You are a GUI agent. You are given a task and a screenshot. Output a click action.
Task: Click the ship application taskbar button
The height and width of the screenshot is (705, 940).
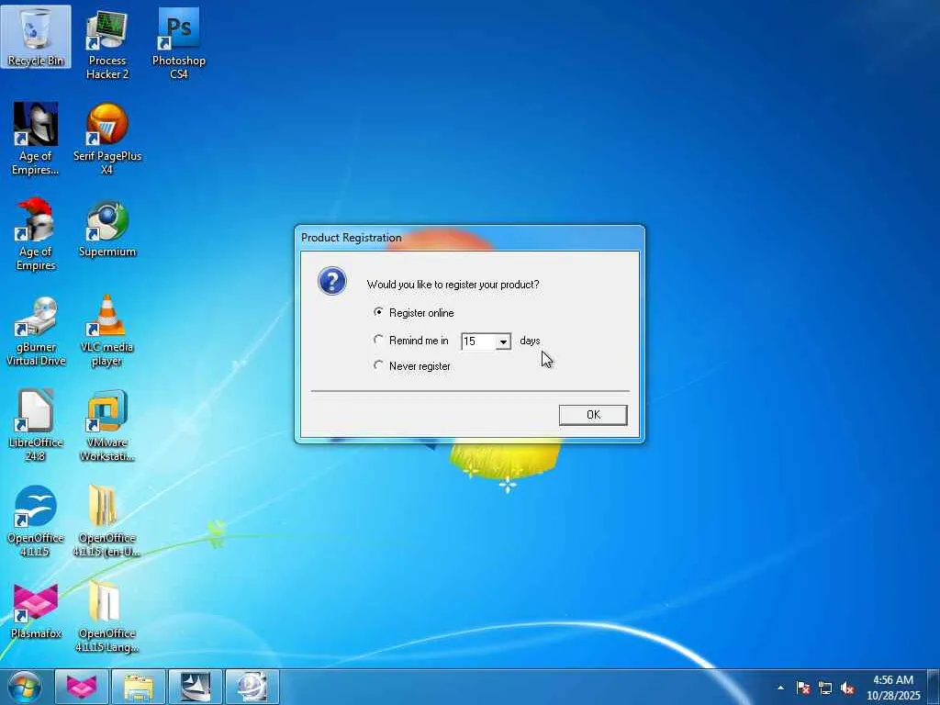[x=196, y=687]
